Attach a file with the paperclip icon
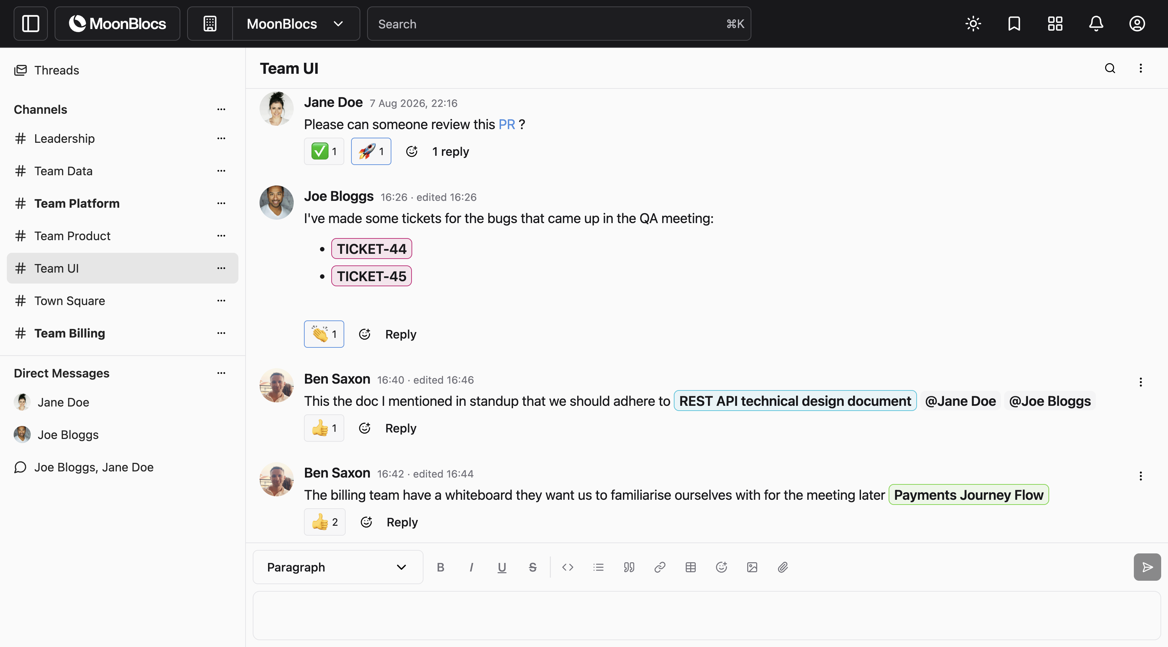This screenshot has height=647, width=1168. pos(783,567)
